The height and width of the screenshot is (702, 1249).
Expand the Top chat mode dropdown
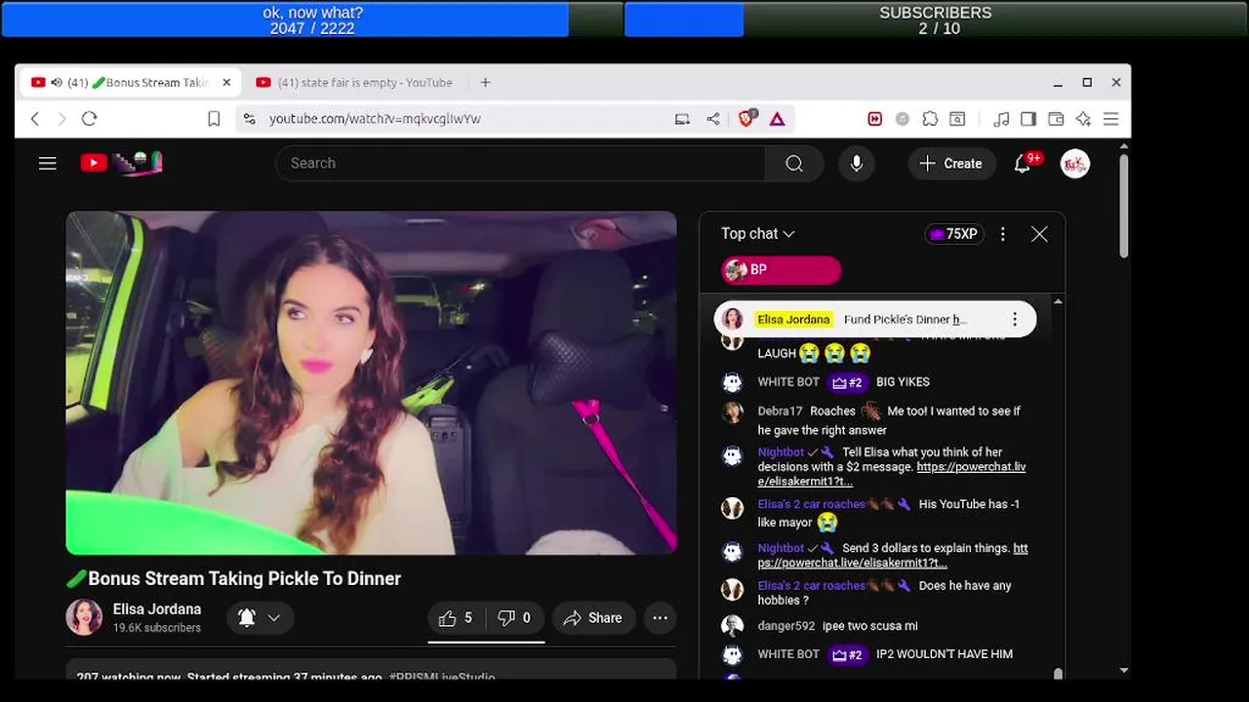[x=758, y=234]
